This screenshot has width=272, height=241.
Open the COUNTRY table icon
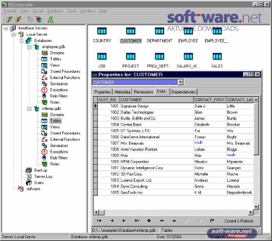point(102,31)
